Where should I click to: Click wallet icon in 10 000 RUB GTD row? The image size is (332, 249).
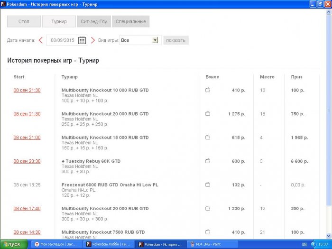point(208,90)
